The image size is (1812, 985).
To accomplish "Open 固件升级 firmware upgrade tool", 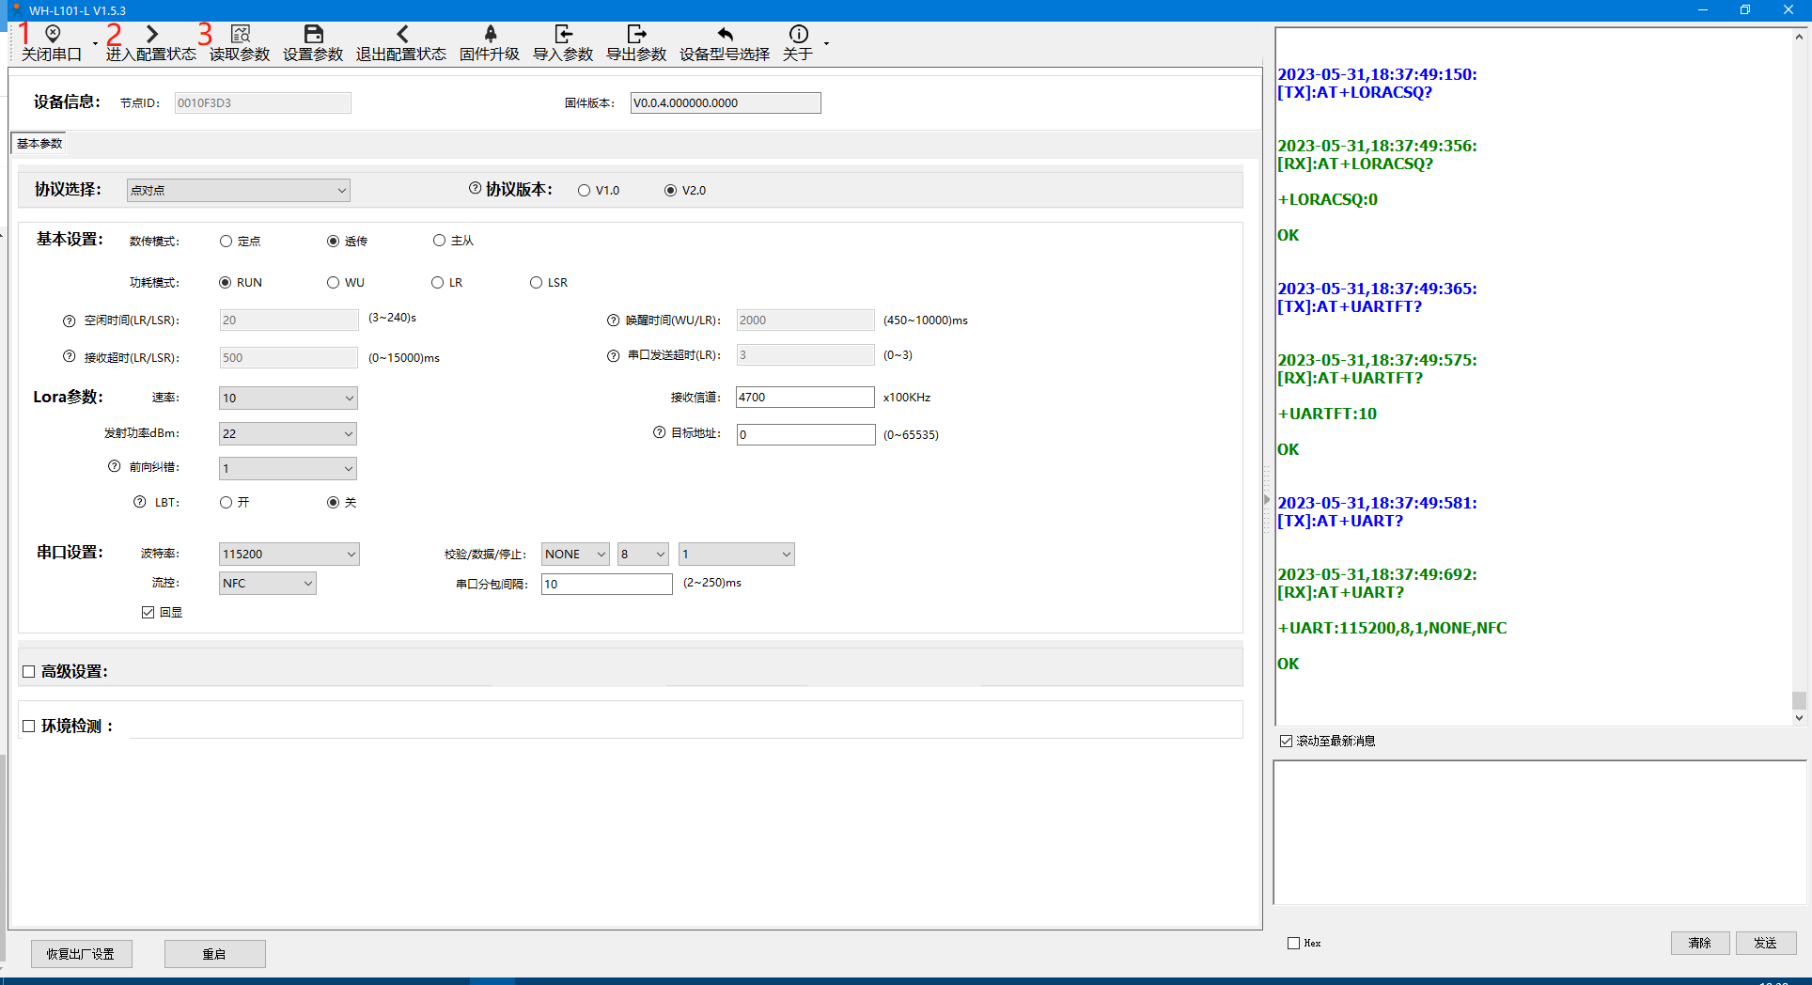I will (490, 35).
